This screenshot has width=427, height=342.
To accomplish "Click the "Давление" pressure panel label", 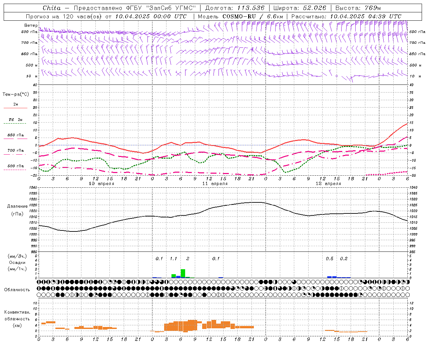I will tap(17, 206).
